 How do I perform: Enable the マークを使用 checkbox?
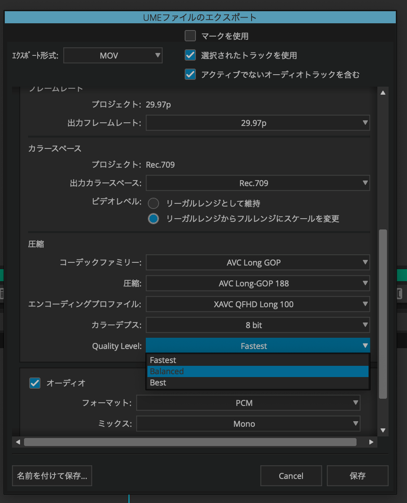click(x=190, y=36)
